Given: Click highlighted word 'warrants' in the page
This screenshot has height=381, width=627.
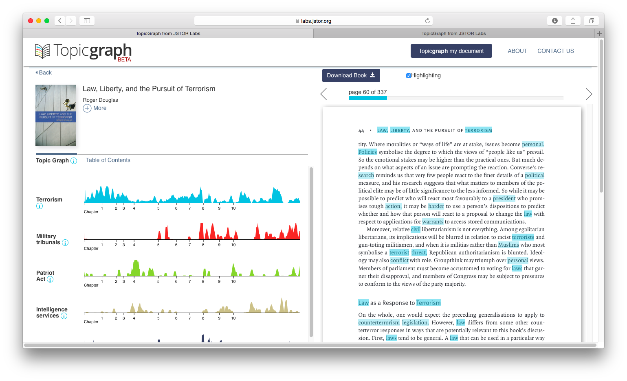Looking at the screenshot, I should pyautogui.click(x=433, y=221).
